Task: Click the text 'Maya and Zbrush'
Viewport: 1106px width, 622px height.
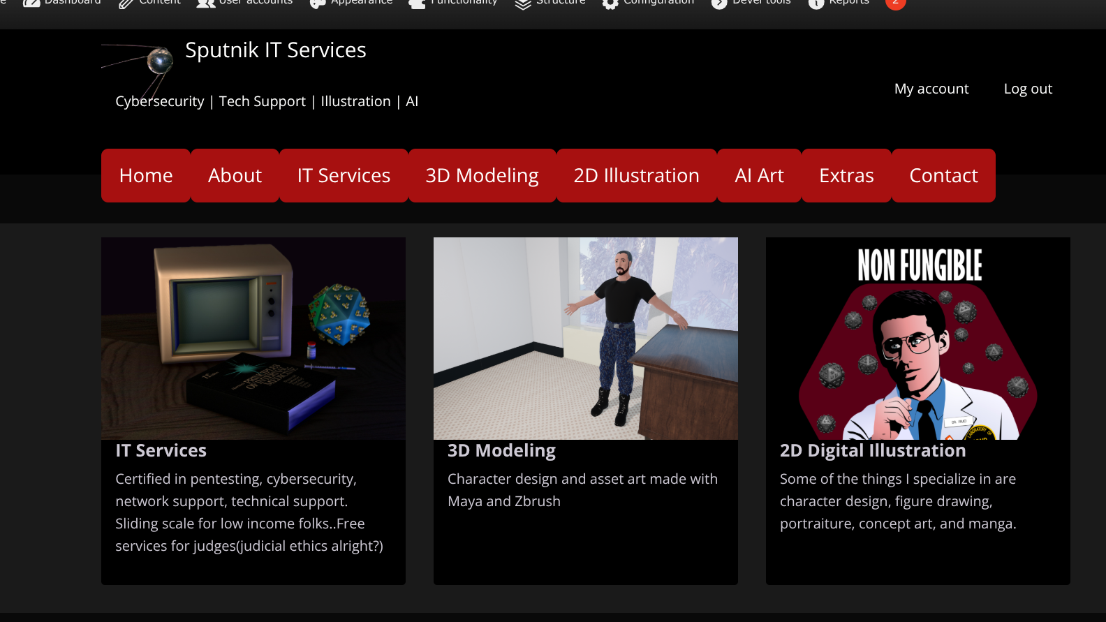Action: click(504, 501)
